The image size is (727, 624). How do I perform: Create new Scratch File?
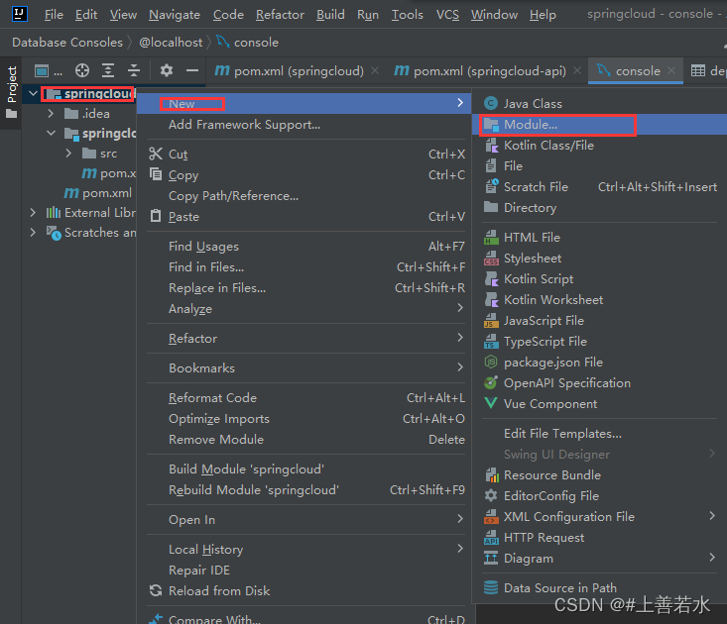click(x=599, y=187)
